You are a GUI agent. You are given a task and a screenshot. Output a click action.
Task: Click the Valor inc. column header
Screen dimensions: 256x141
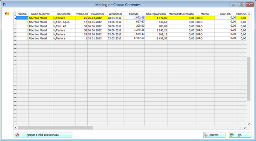241,14
